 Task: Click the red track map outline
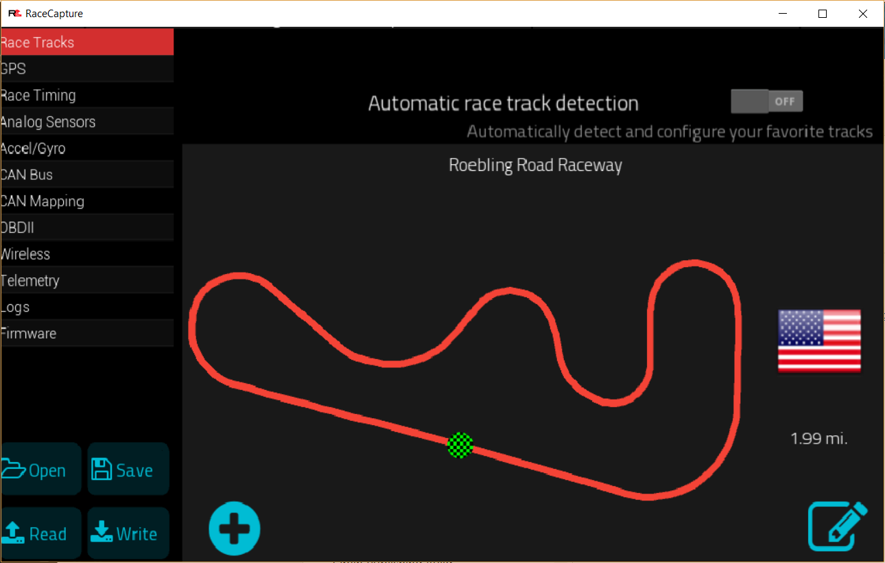[465, 380]
